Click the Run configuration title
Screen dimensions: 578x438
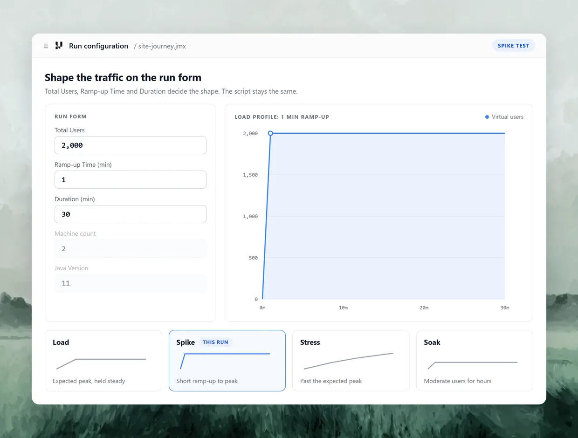click(x=98, y=46)
